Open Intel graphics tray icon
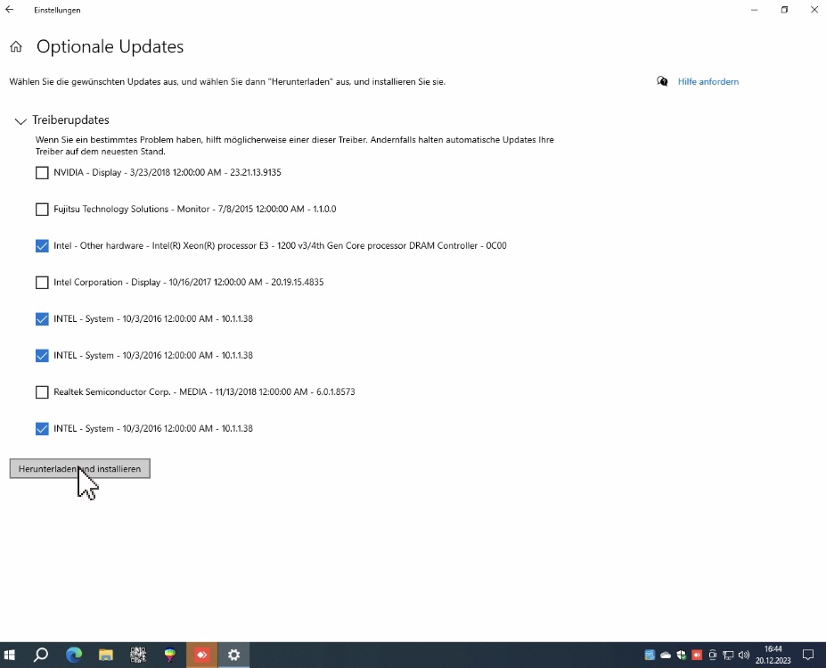The image size is (826, 668). 650,655
